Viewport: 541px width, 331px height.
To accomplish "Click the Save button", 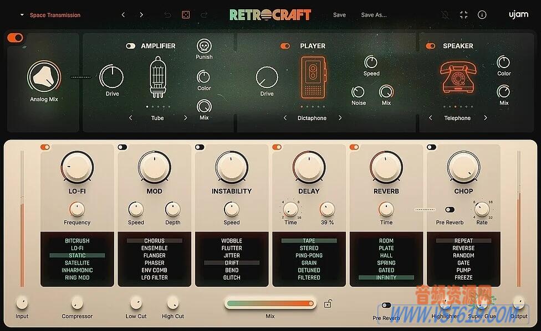I will click(339, 15).
